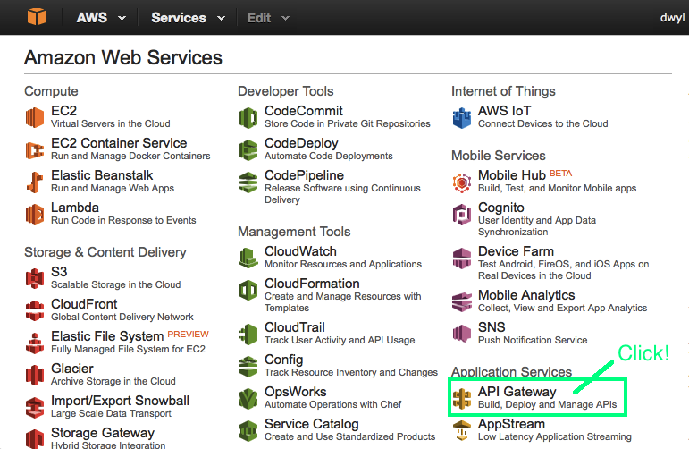The height and width of the screenshot is (449, 689).
Task: Open the AppStream icon
Action: [x=462, y=430]
